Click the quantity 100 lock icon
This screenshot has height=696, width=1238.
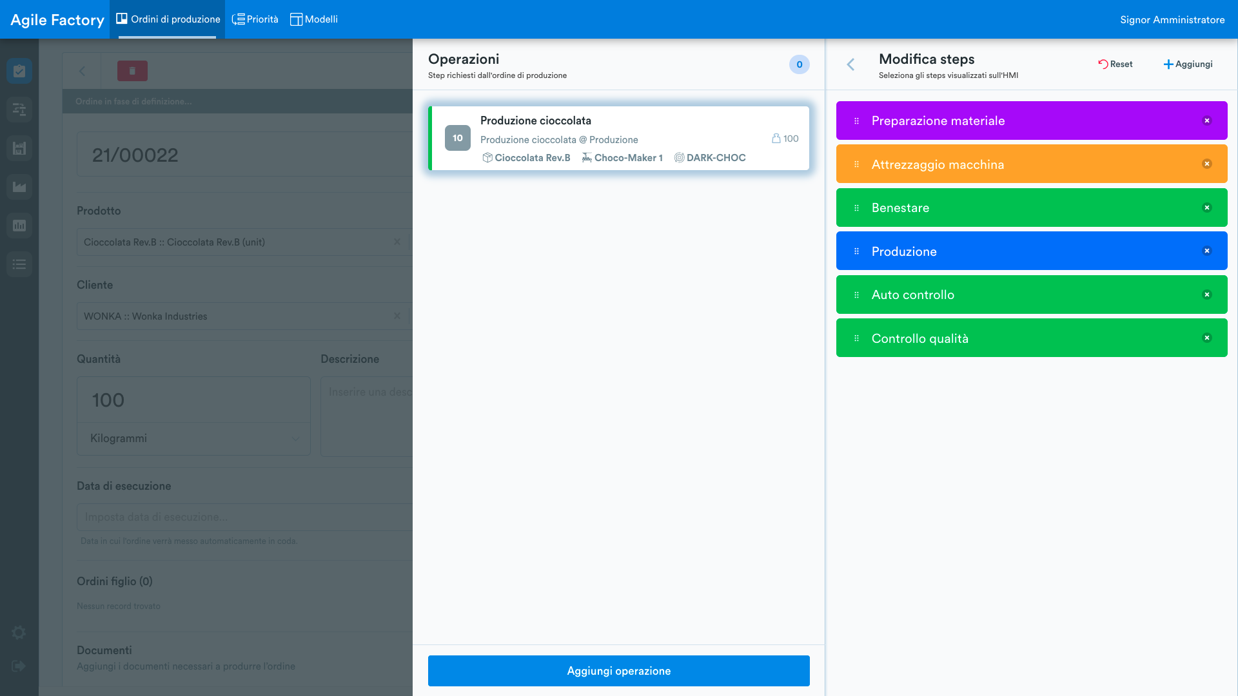(x=776, y=138)
